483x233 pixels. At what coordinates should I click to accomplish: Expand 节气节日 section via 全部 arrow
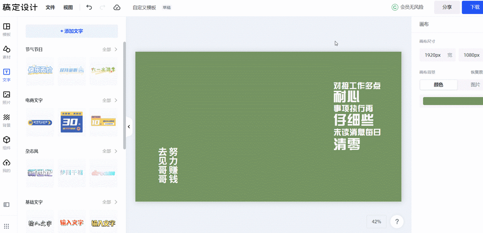[x=110, y=49]
